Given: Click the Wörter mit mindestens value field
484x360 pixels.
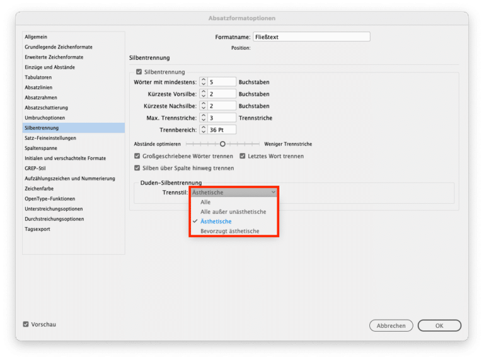Looking at the screenshot, I should 222,82.
